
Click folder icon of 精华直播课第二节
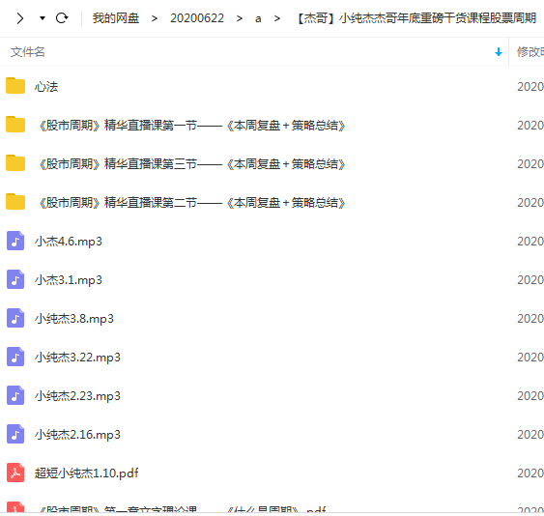tap(15, 202)
